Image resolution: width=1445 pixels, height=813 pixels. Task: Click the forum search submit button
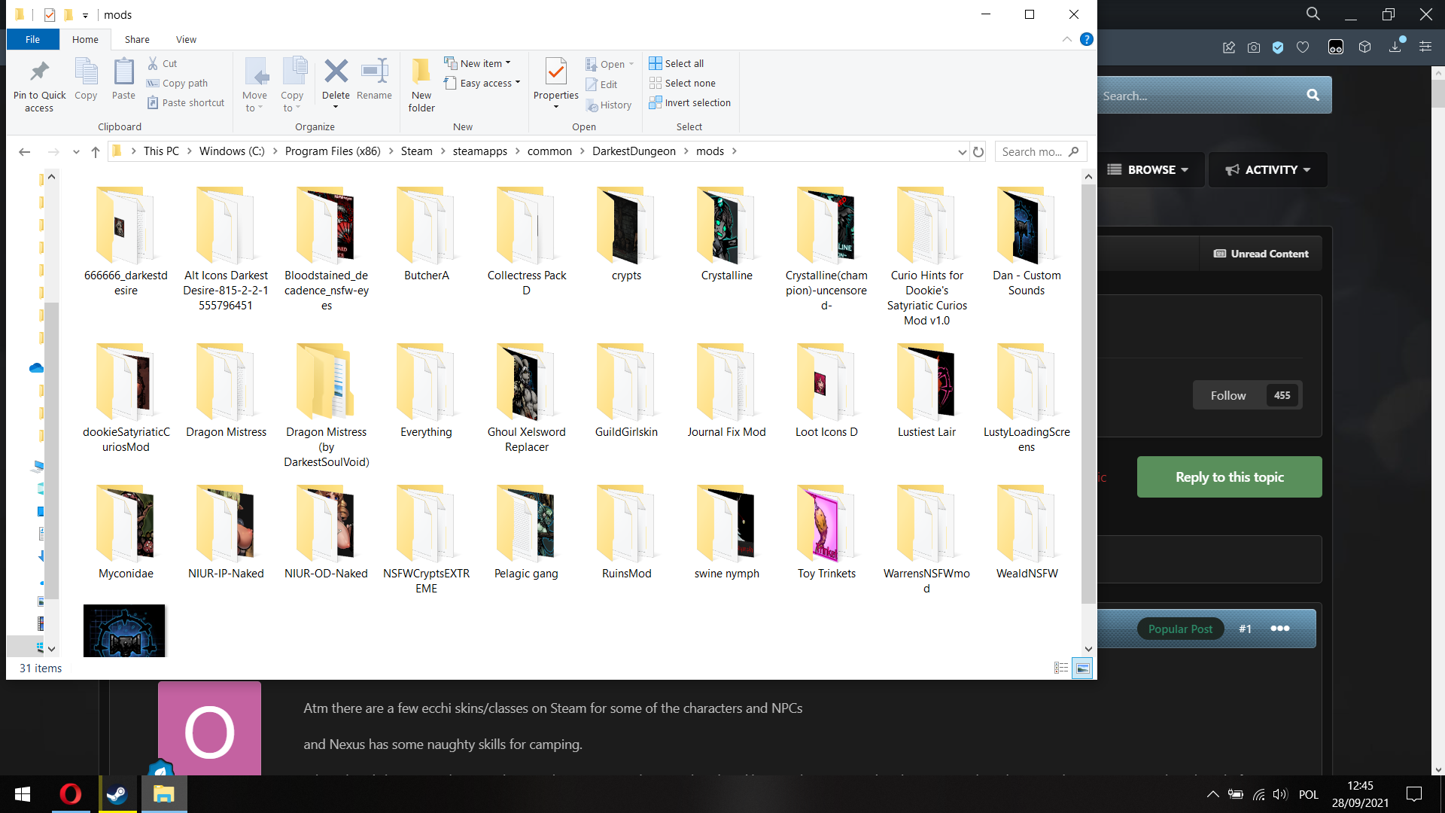[x=1313, y=96]
